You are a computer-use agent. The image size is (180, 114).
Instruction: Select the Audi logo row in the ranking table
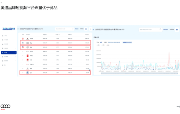click(55, 43)
